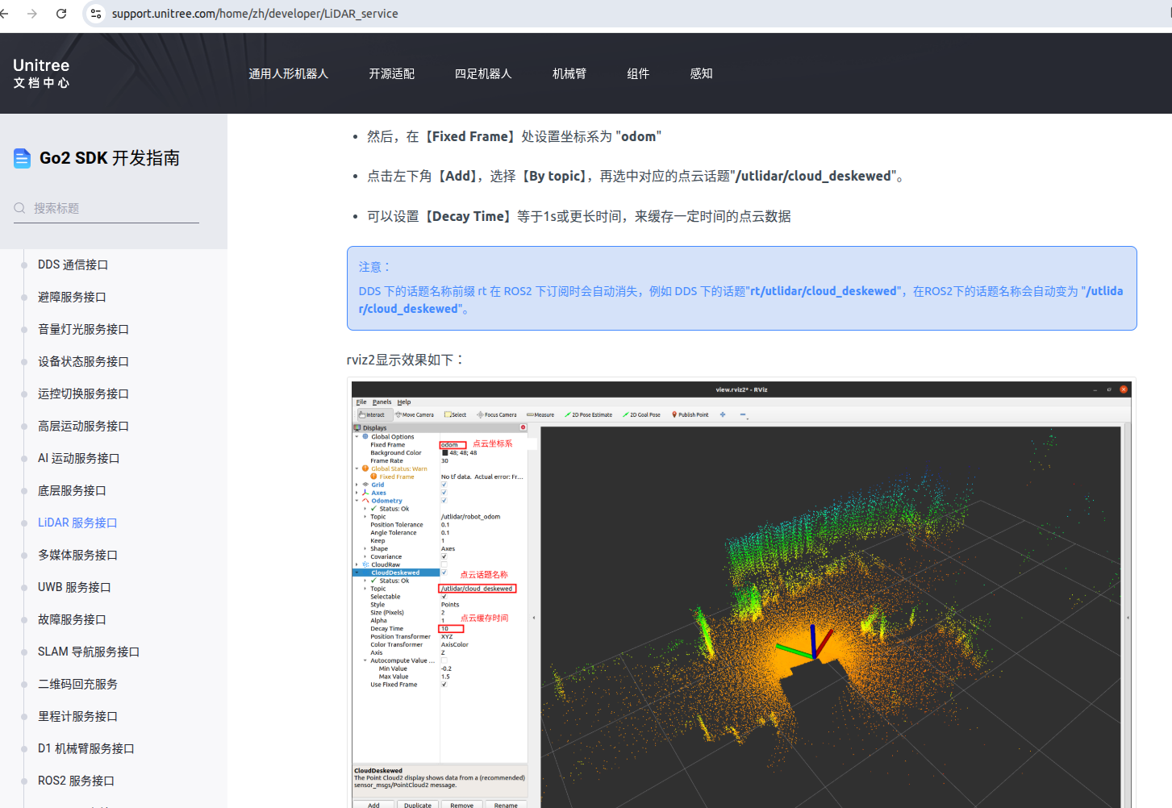View site information next to the URL
This screenshot has height=808, width=1172.
[x=96, y=14]
